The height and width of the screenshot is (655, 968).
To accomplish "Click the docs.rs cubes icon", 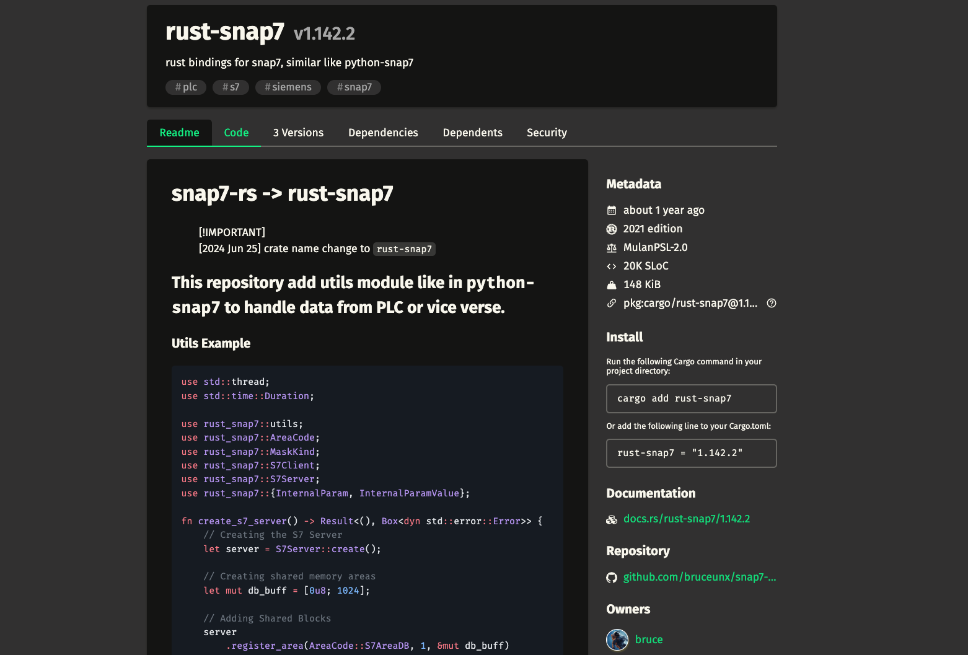I will (x=612, y=519).
